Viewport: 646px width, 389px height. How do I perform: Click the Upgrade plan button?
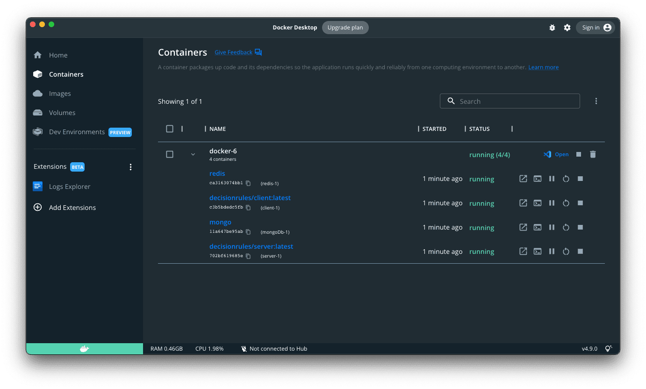[x=345, y=28]
